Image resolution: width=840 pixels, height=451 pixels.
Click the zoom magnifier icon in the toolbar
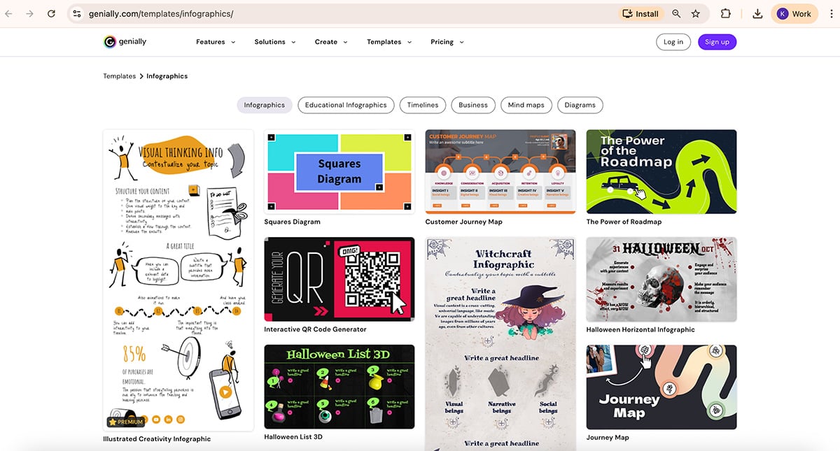pos(676,13)
